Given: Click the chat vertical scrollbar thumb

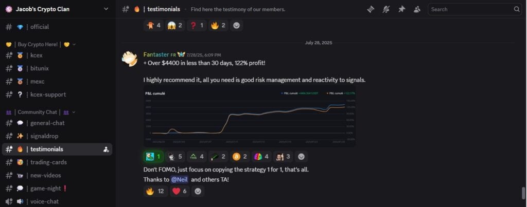Looking at the screenshot, I should [x=523, y=193].
